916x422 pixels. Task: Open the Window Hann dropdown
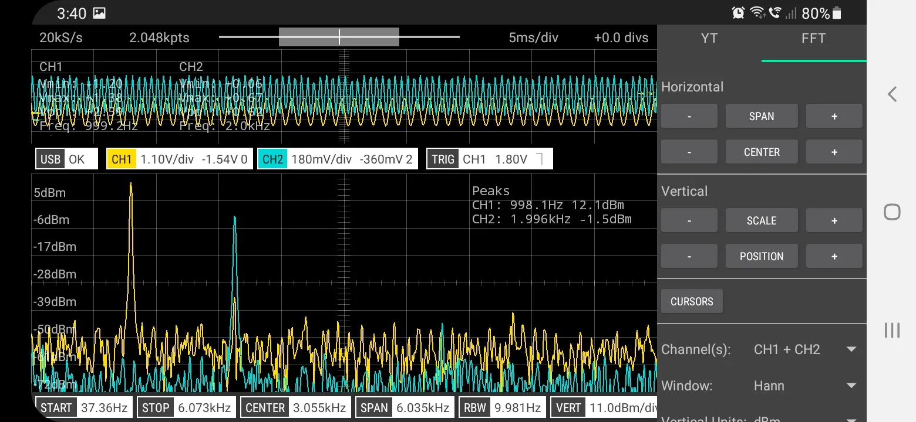click(x=805, y=386)
